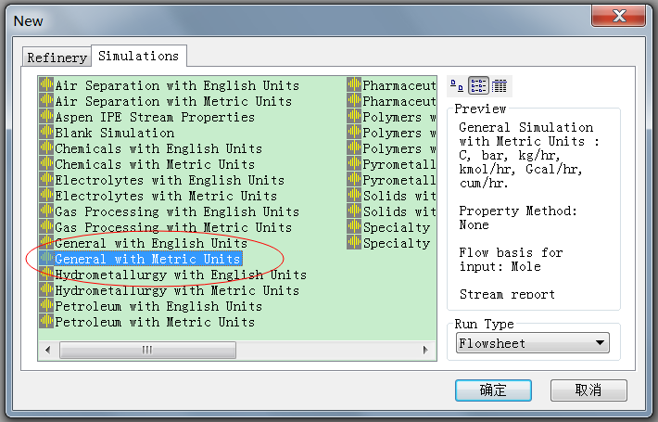This screenshot has height=422, width=658.
Task: Cancel with the 取消 button
Action: click(x=588, y=390)
